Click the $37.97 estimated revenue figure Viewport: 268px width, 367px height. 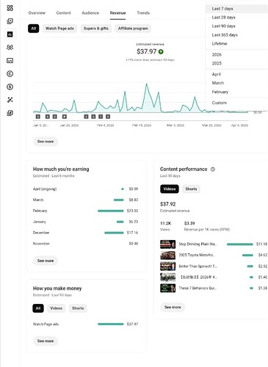146,51
